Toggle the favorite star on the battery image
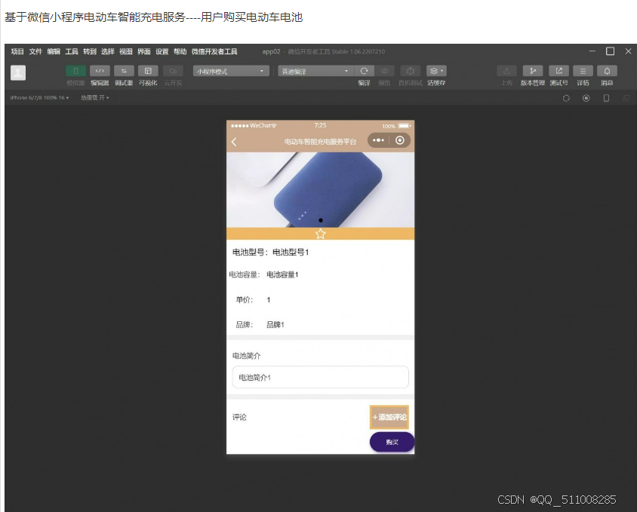 tap(320, 234)
